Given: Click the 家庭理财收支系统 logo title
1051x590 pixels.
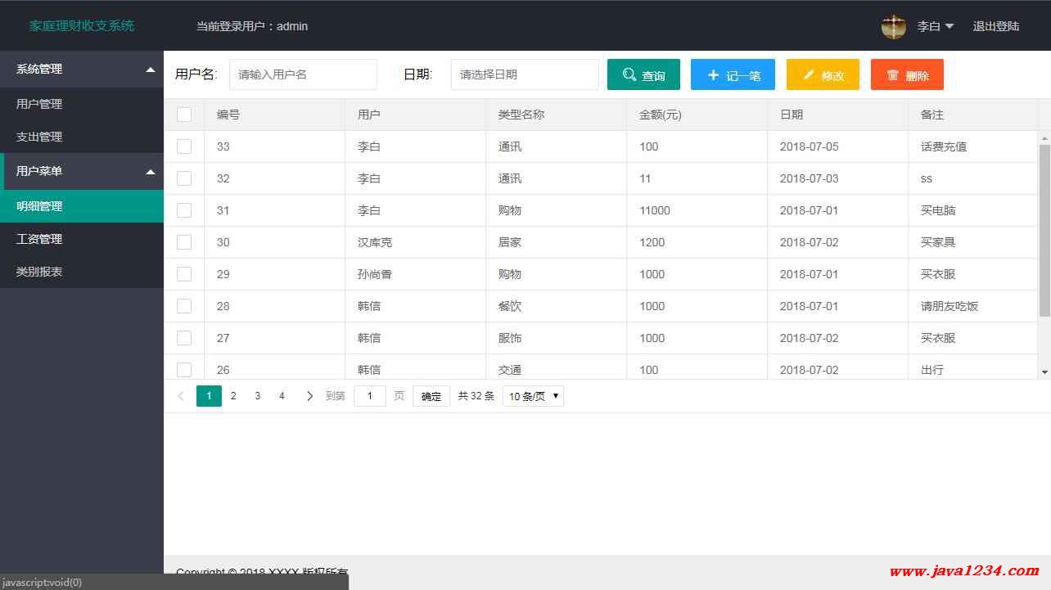Looking at the screenshot, I should pyautogui.click(x=82, y=25).
